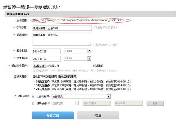Click the 未选择文件 status text

point(53,66)
